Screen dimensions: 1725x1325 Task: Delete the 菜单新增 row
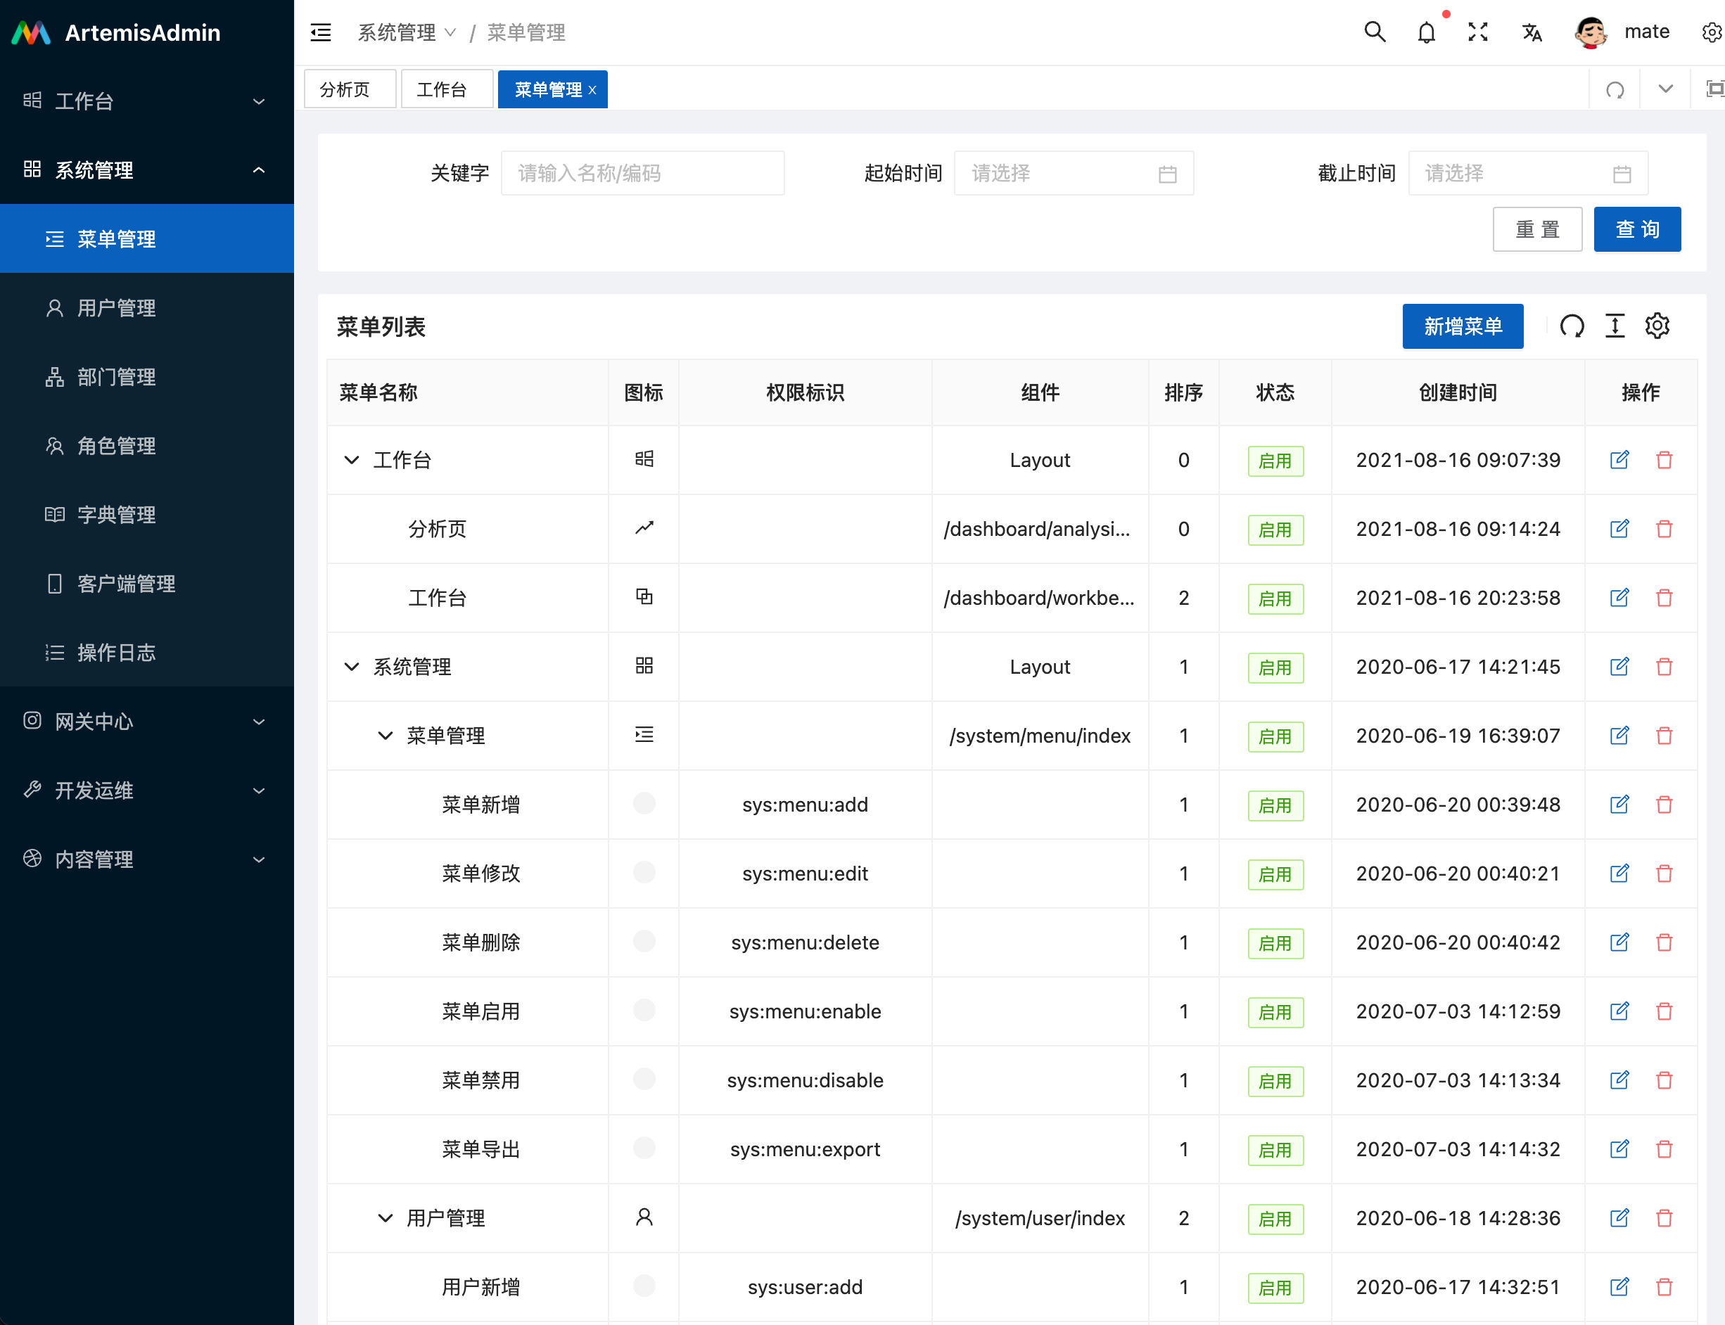1664,805
